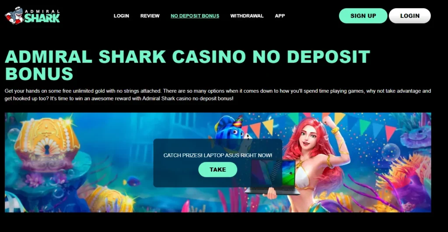Screen dimensions: 448x232
Task: Open the REVIEW nav link
Action: (150, 16)
